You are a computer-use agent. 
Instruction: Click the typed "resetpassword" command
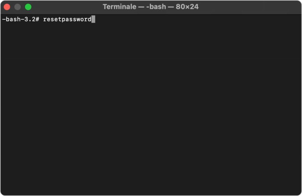click(x=67, y=19)
